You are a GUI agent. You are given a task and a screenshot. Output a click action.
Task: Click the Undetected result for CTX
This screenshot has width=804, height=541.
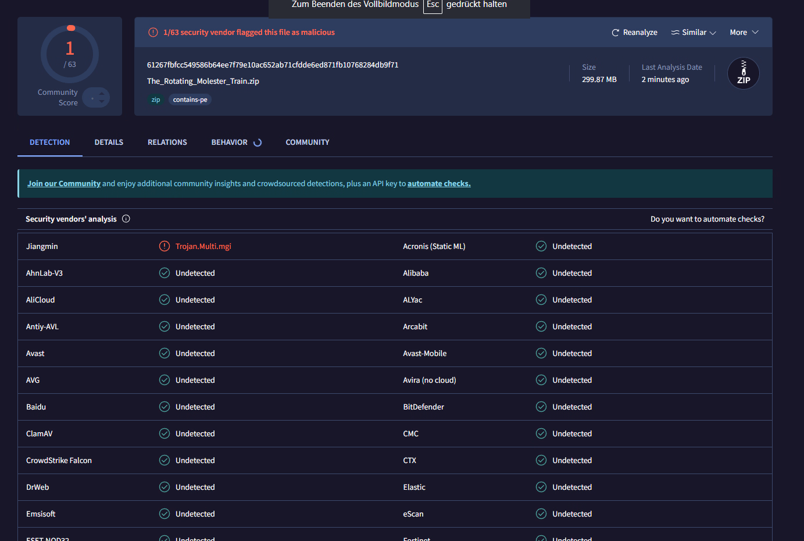click(x=572, y=461)
